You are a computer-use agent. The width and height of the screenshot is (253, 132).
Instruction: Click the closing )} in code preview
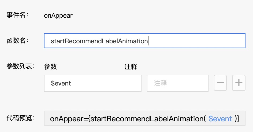(x=237, y=118)
